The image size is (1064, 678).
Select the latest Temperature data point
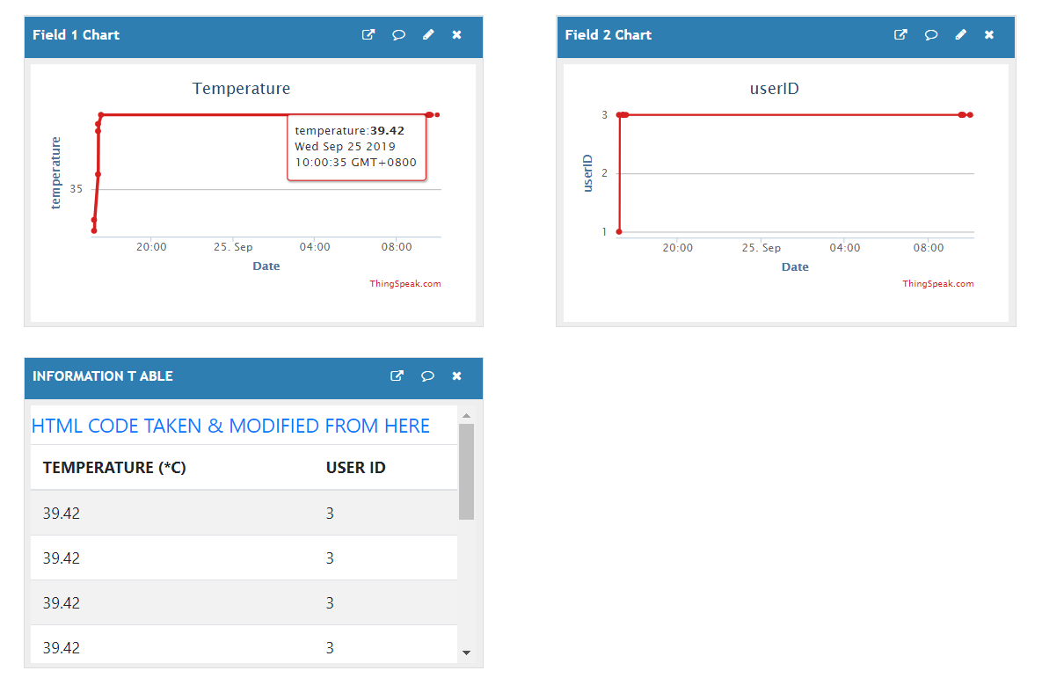pos(437,114)
